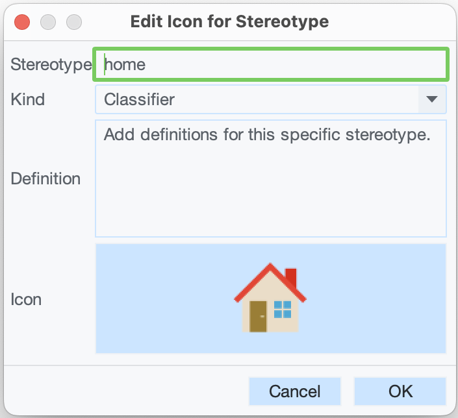Click the brown door on the house icon
Image resolution: width=458 pixels, height=418 pixels.
(x=258, y=316)
